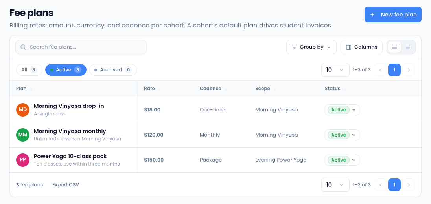Screen dimensions: 431x204
Task: Select page 1 in top pagination
Action: pos(394,70)
